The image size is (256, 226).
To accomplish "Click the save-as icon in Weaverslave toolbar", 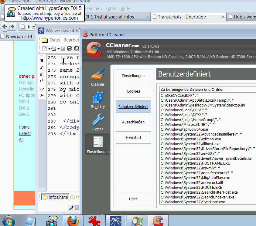I will 70,49.
